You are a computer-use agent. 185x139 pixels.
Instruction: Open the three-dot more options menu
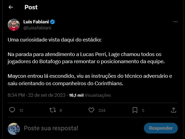pyautogui.click(x=175, y=22)
